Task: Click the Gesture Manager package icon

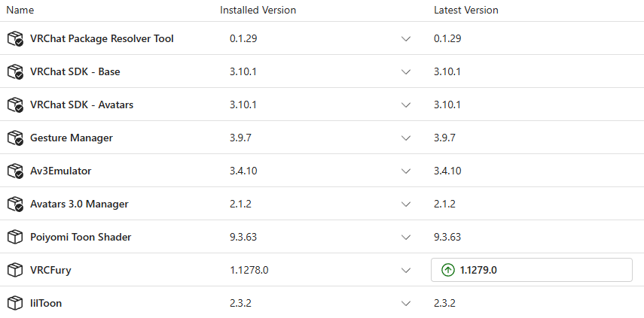Action: click(15, 138)
